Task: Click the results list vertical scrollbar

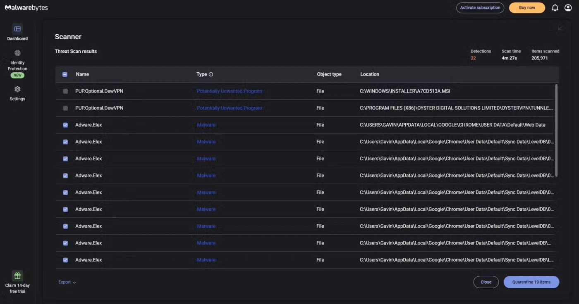Action: (x=556, y=130)
